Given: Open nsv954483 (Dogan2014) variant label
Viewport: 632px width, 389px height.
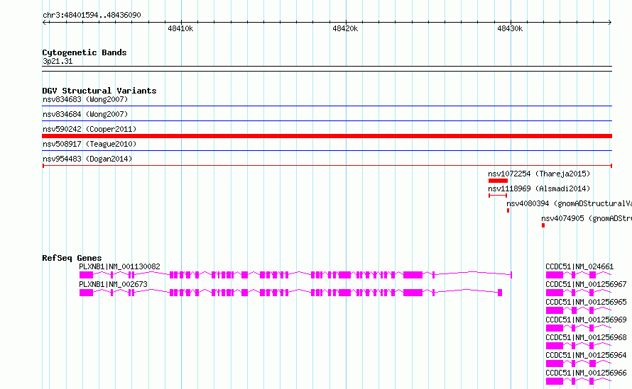Looking at the screenshot, I should pyautogui.click(x=87, y=159).
